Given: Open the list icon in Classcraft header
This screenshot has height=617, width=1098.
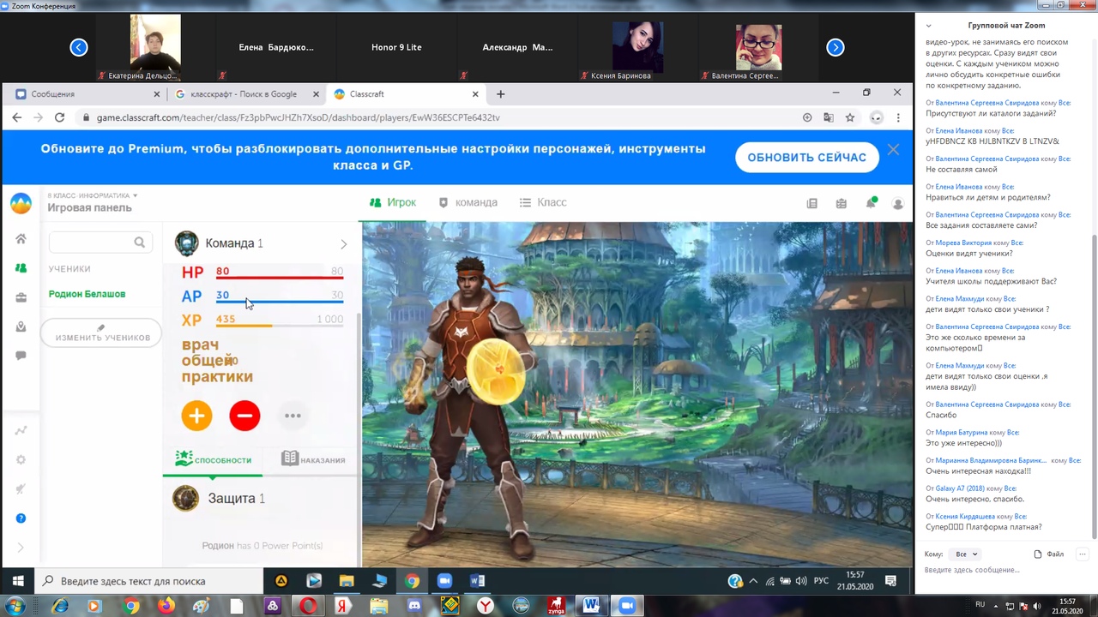Looking at the screenshot, I should pyautogui.click(x=811, y=203).
